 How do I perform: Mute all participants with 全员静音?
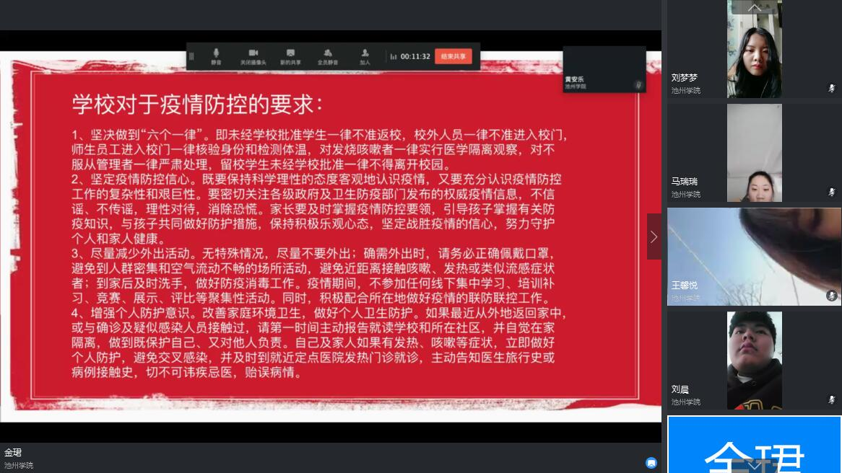(328, 56)
